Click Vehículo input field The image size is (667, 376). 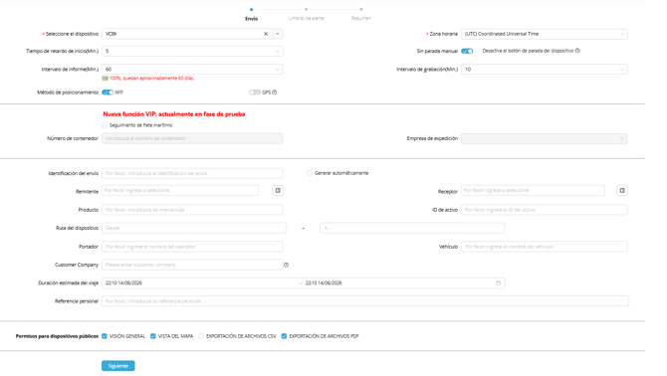pyautogui.click(x=545, y=247)
